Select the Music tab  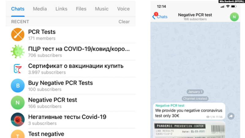pos(102,9)
